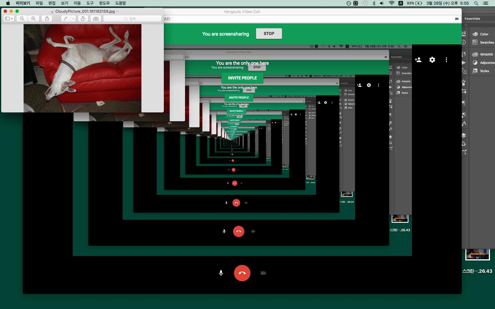Click the Share icon in Preview
This screenshot has height=309, width=495.
(x=47, y=19)
